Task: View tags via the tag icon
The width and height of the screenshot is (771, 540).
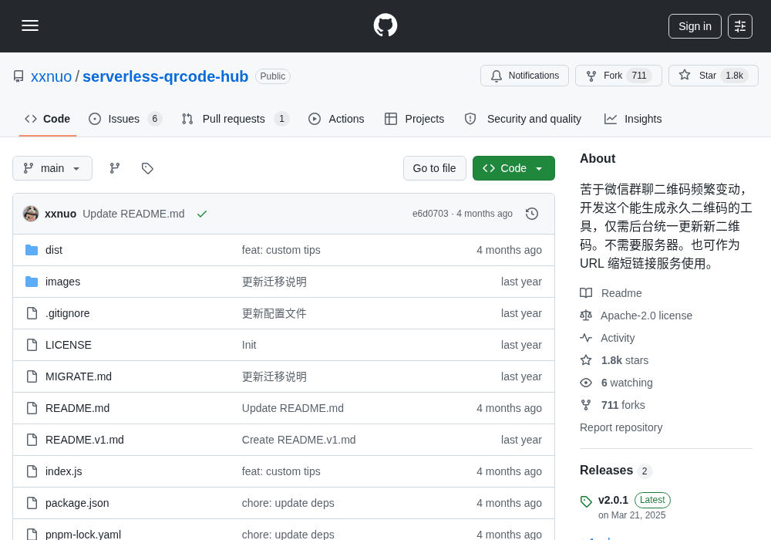Action: 147,168
